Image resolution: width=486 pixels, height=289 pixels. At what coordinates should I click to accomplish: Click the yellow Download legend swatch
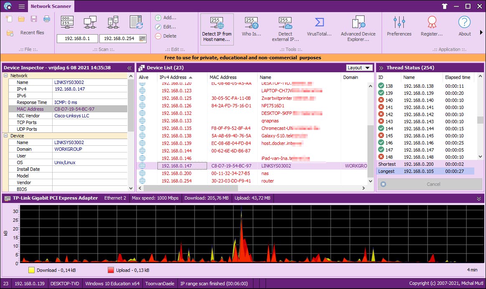coord(31,270)
